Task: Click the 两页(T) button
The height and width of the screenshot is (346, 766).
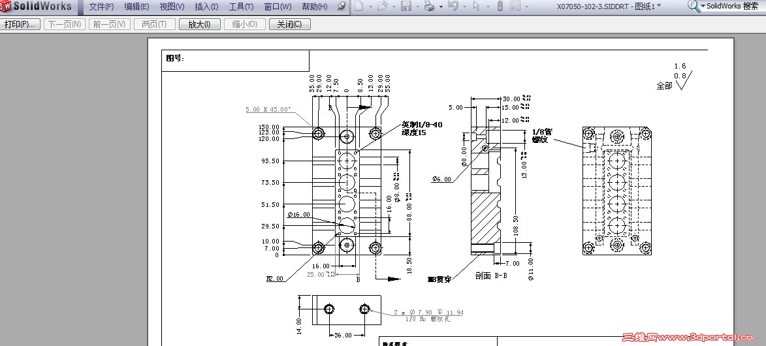Action: [x=154, y=24]
